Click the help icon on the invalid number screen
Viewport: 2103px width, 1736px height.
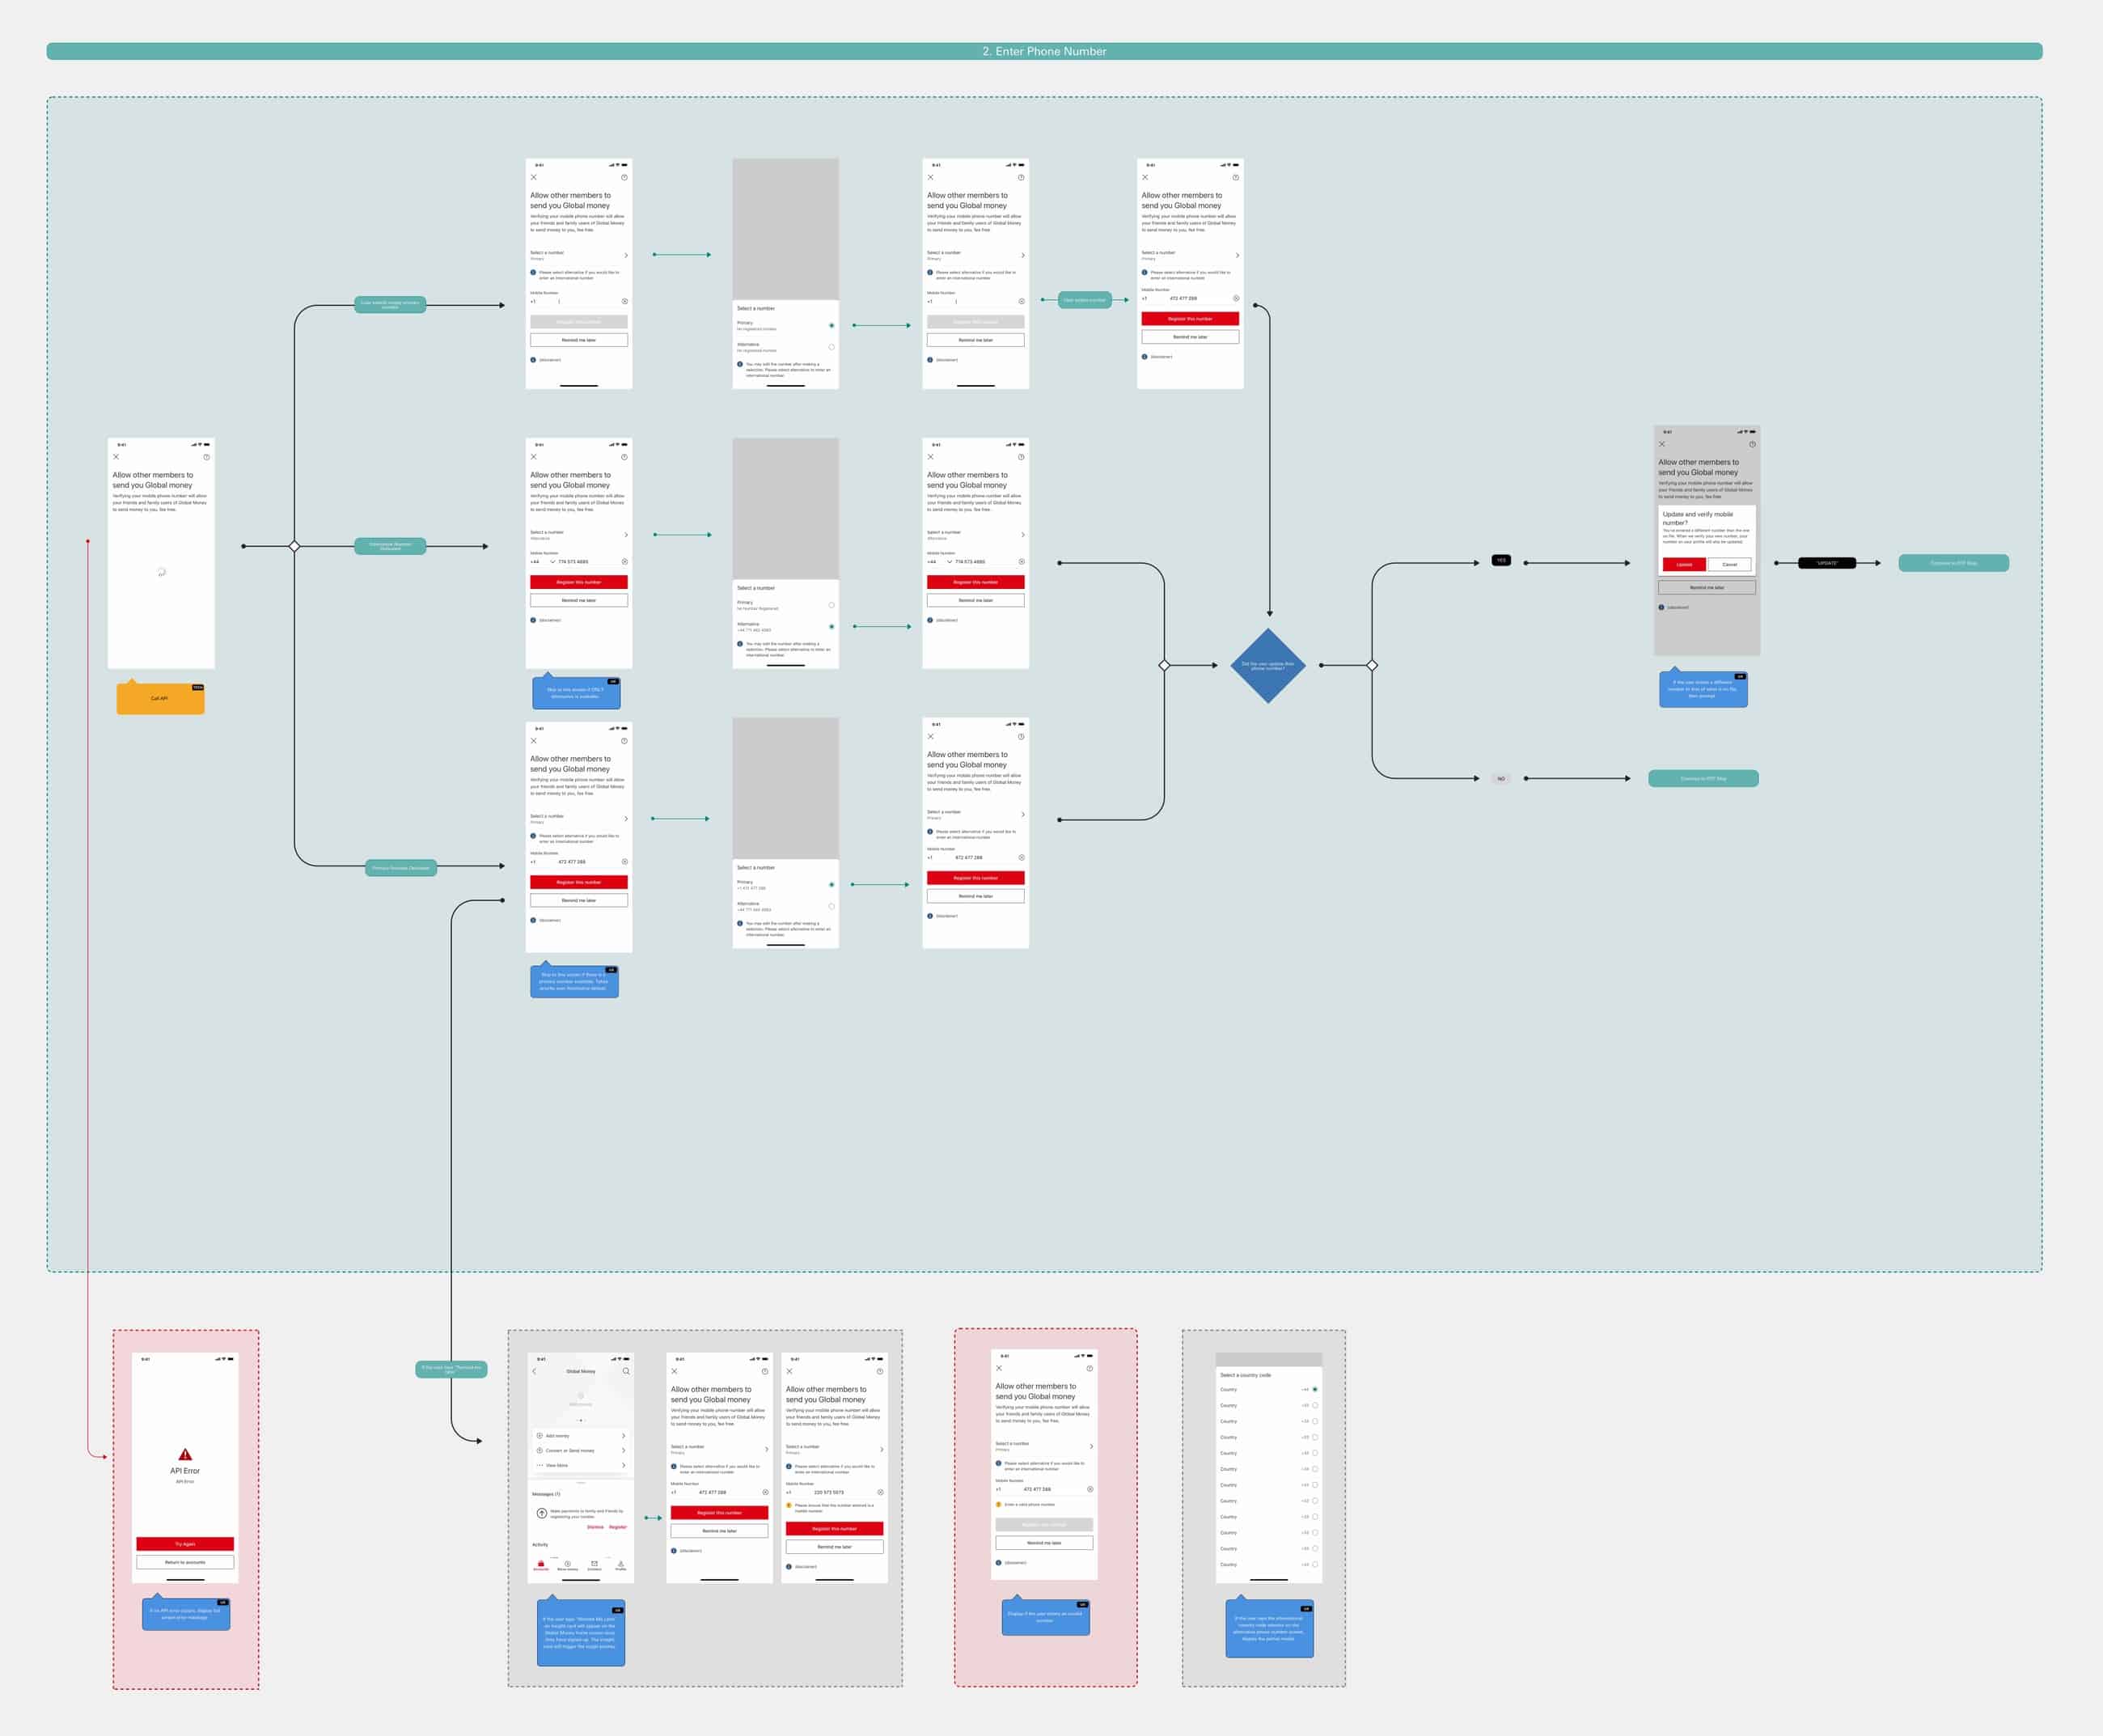point(1090,1368)
